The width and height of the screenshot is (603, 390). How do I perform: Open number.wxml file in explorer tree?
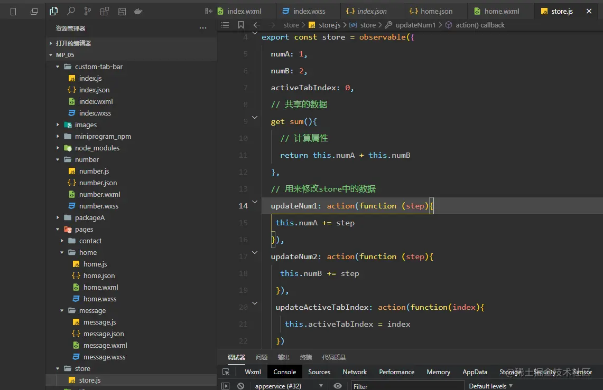pos(131,194)
